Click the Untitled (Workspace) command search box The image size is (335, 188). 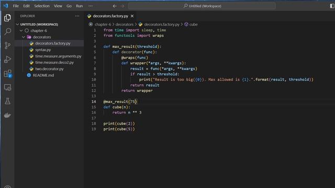tap(202, 6)
